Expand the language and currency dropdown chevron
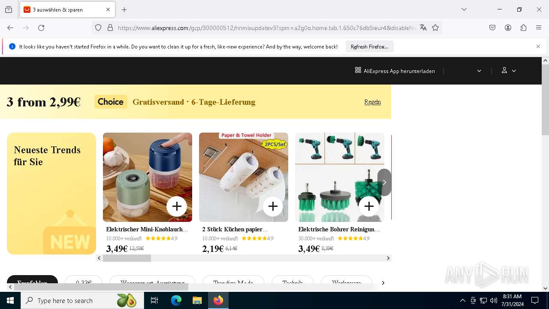 coord(479,71)
